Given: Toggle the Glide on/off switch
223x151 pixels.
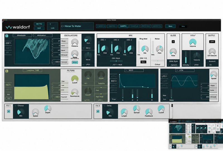Looking at the screenshot, I should tap(173, 42).
